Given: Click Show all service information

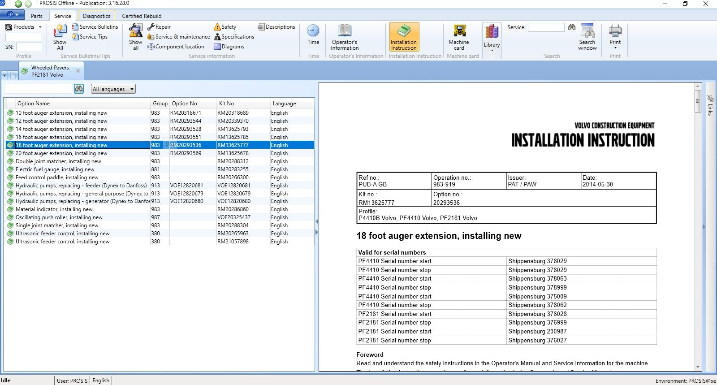Looking at the screenshot, I should pos(135,37).
